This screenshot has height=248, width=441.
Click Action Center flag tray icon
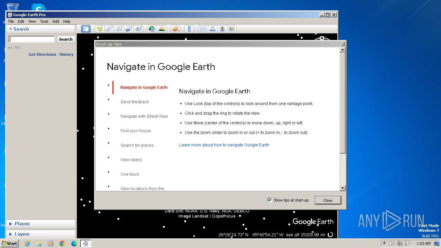408,244
